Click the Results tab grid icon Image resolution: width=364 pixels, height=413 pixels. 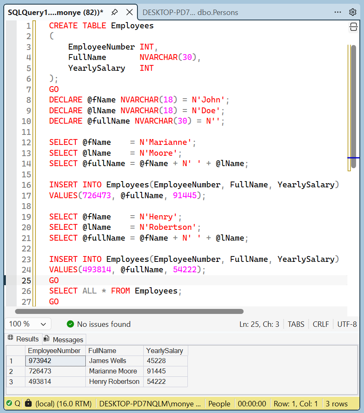click(x=10, y=337)
